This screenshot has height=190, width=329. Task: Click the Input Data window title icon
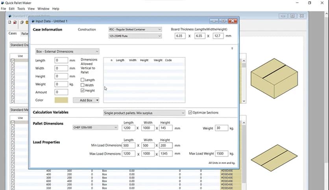32,21
